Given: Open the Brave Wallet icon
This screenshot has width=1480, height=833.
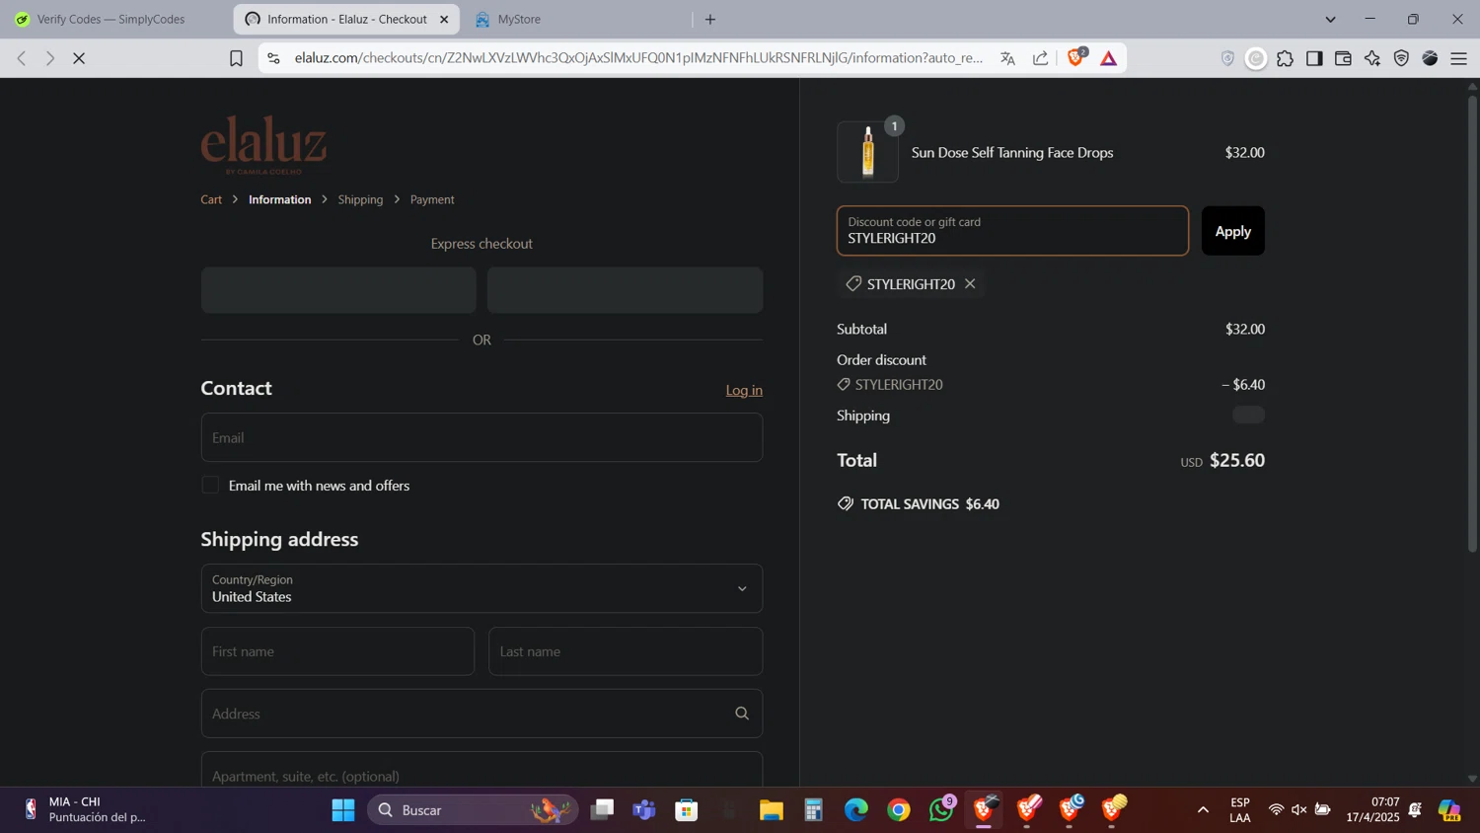Looking at the screenshot, I should (1343, 58).
